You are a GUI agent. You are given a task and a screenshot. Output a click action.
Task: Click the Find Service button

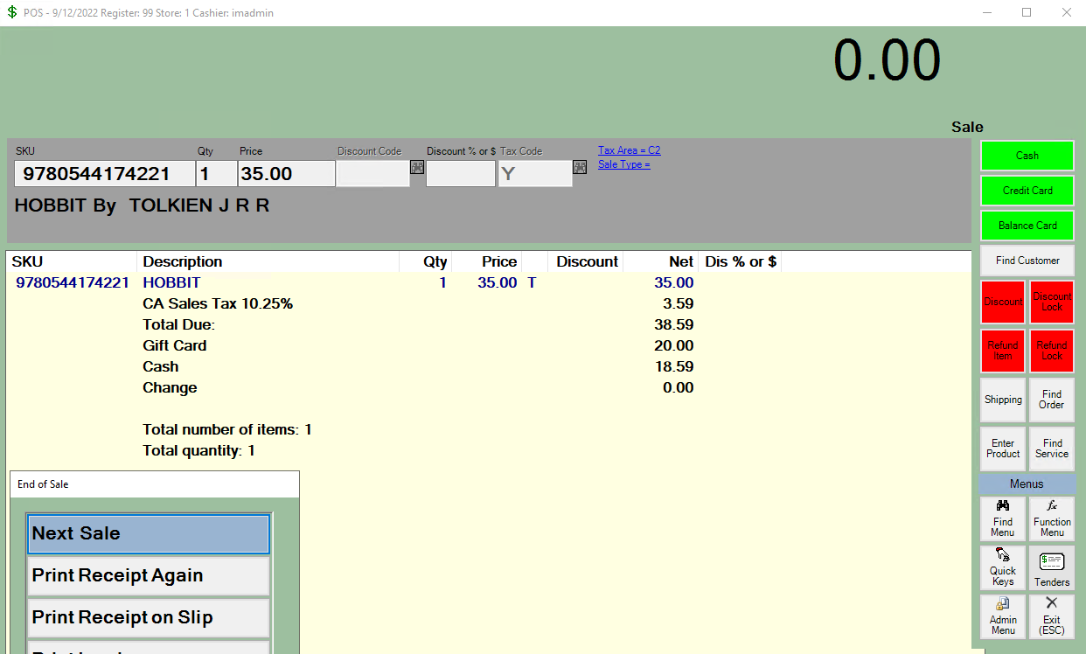point(1052,449)
